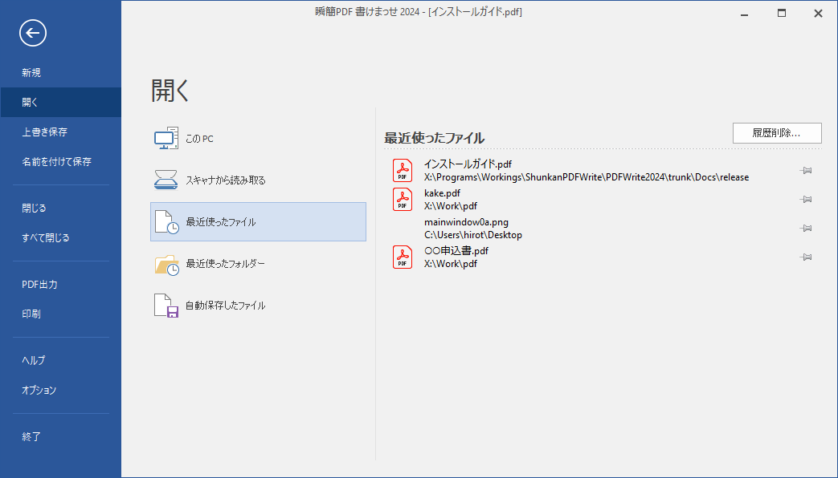Pin インストールガイド.pdf to the recent list
The image size is (838, 478).
[x=806, y=171]
